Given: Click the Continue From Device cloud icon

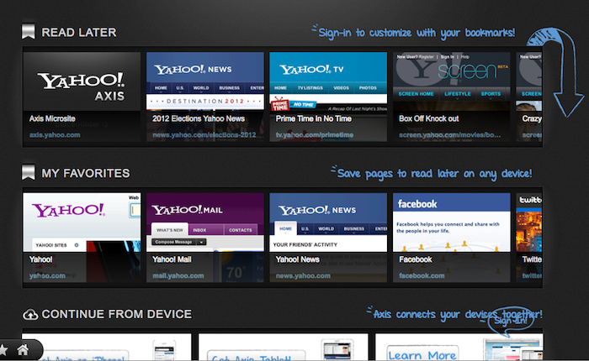Looking at the screenshot, I should coord(30,315).
